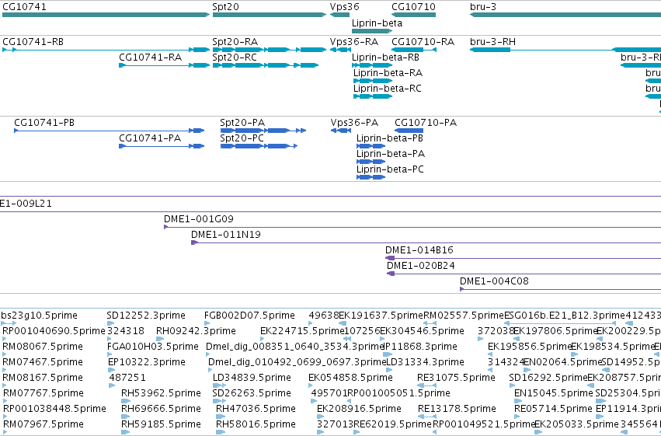This screenshot has width=661, height=436.
Task: Select the DME1-014B16 clone
Action: (x=524, y=259)
